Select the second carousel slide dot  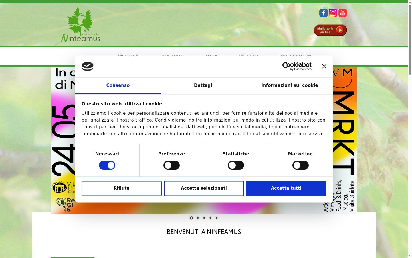(x=198, y=218)
